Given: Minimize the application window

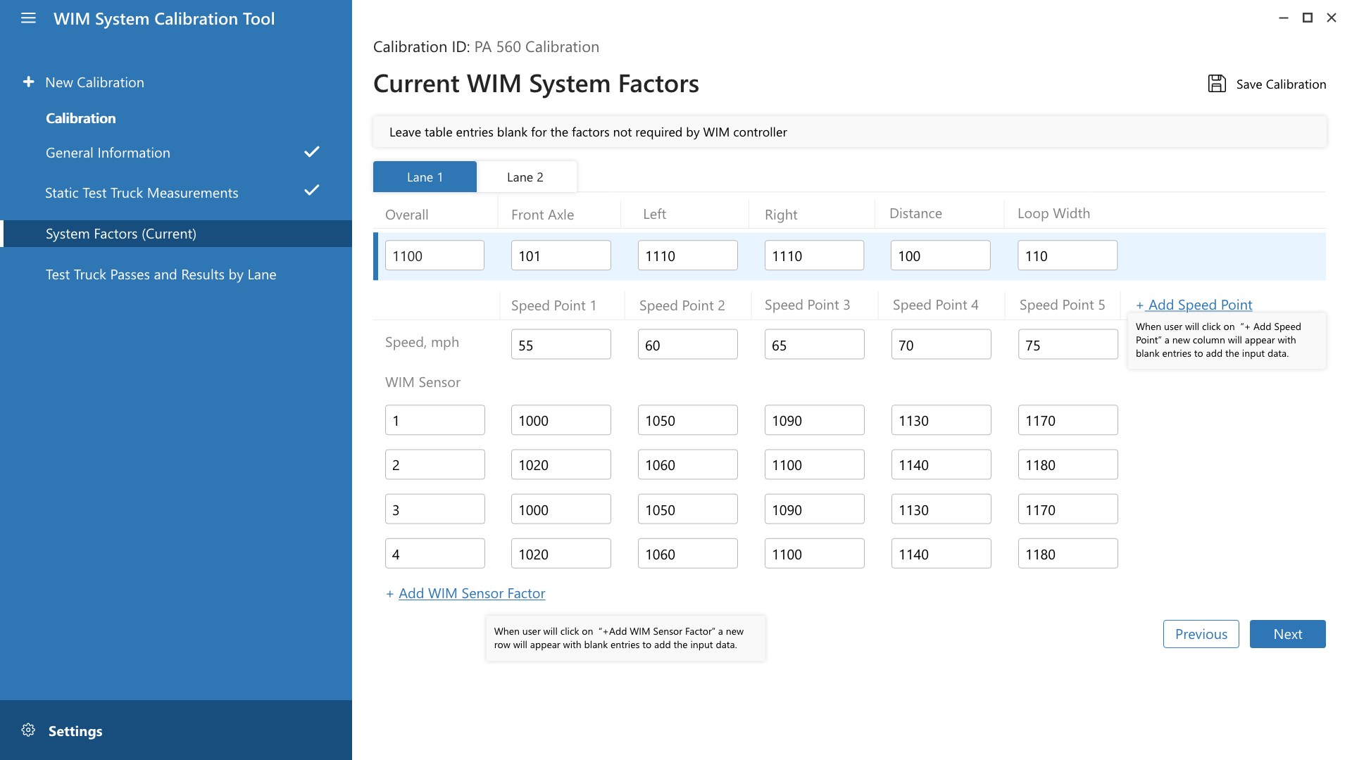Looking at the screenshot, I should coord(1284,18).
